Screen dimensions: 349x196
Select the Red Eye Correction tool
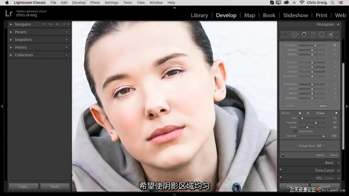coord(304,35)
